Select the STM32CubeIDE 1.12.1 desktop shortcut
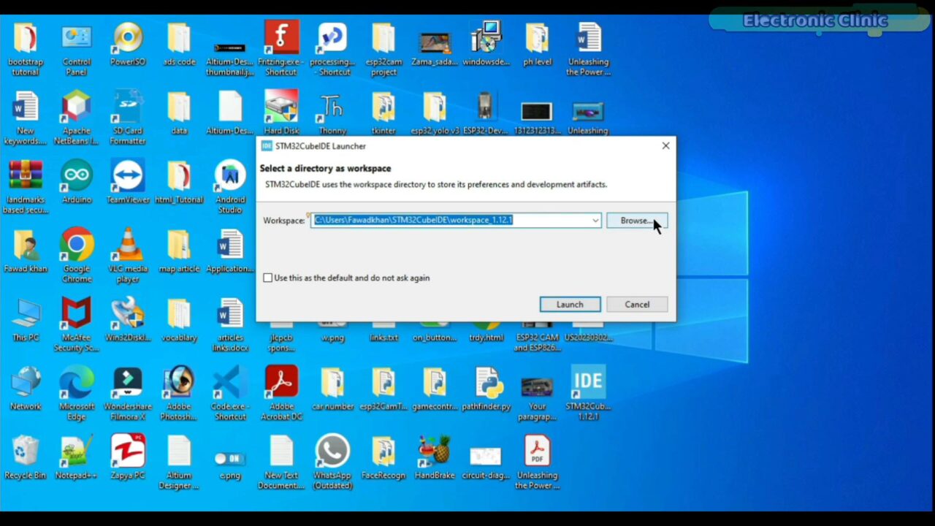Screen dimensions: 935x526 (588, 393)
